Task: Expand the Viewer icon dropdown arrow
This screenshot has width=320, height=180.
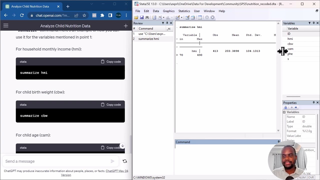Action: click(163, 17)
